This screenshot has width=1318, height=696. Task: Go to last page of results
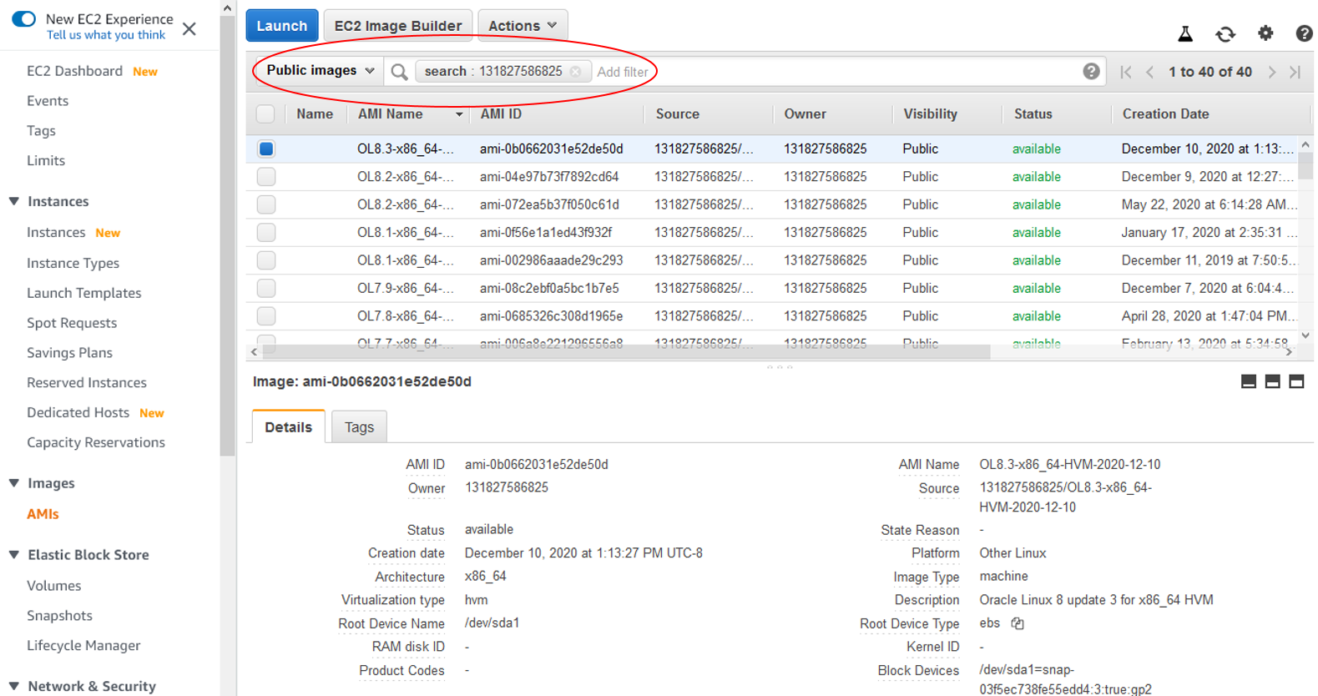[x=1295, y=72]
